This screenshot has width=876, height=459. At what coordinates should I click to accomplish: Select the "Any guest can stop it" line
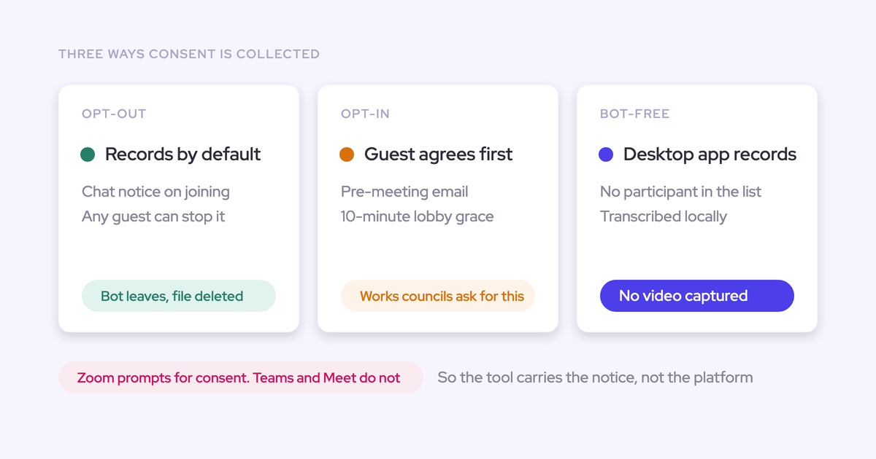[x=153, y=216]
